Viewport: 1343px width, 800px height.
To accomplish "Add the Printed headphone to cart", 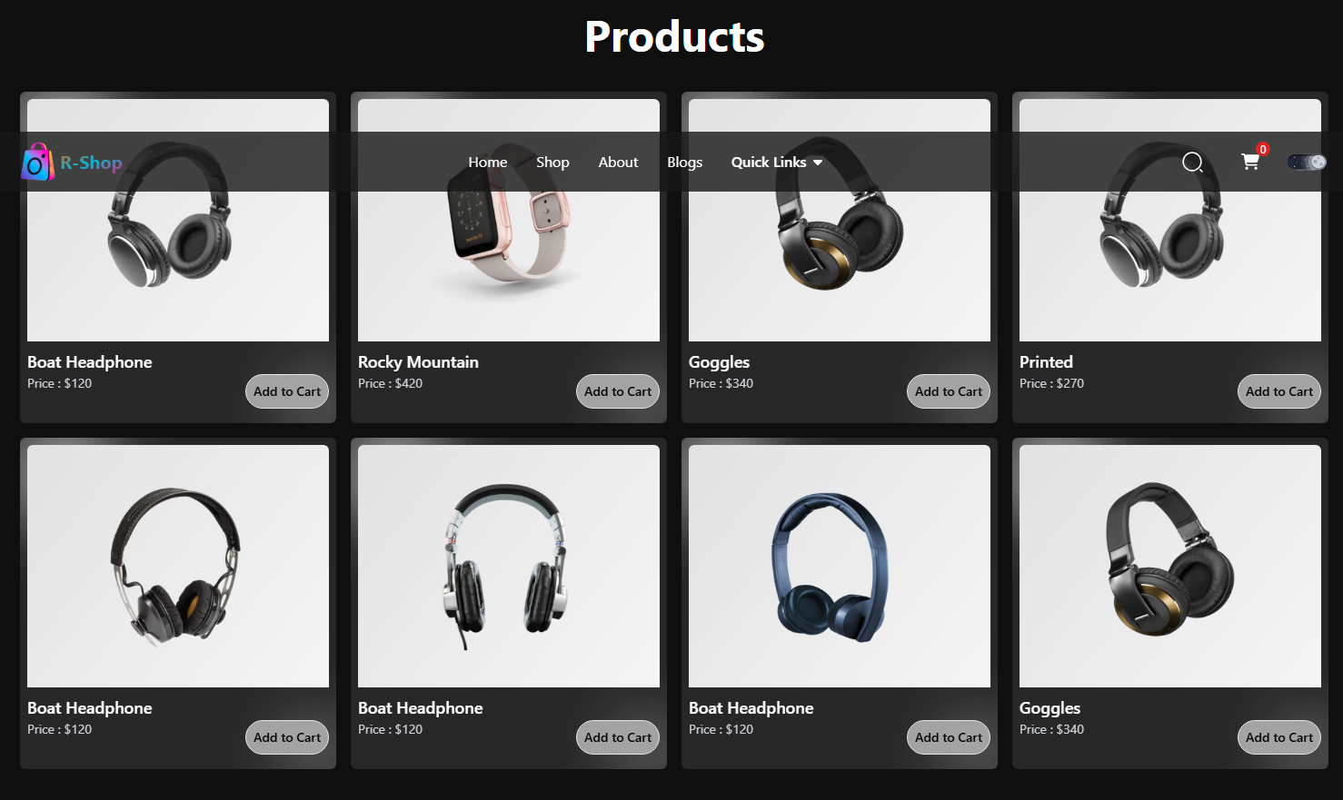I will pos(1279,391).
